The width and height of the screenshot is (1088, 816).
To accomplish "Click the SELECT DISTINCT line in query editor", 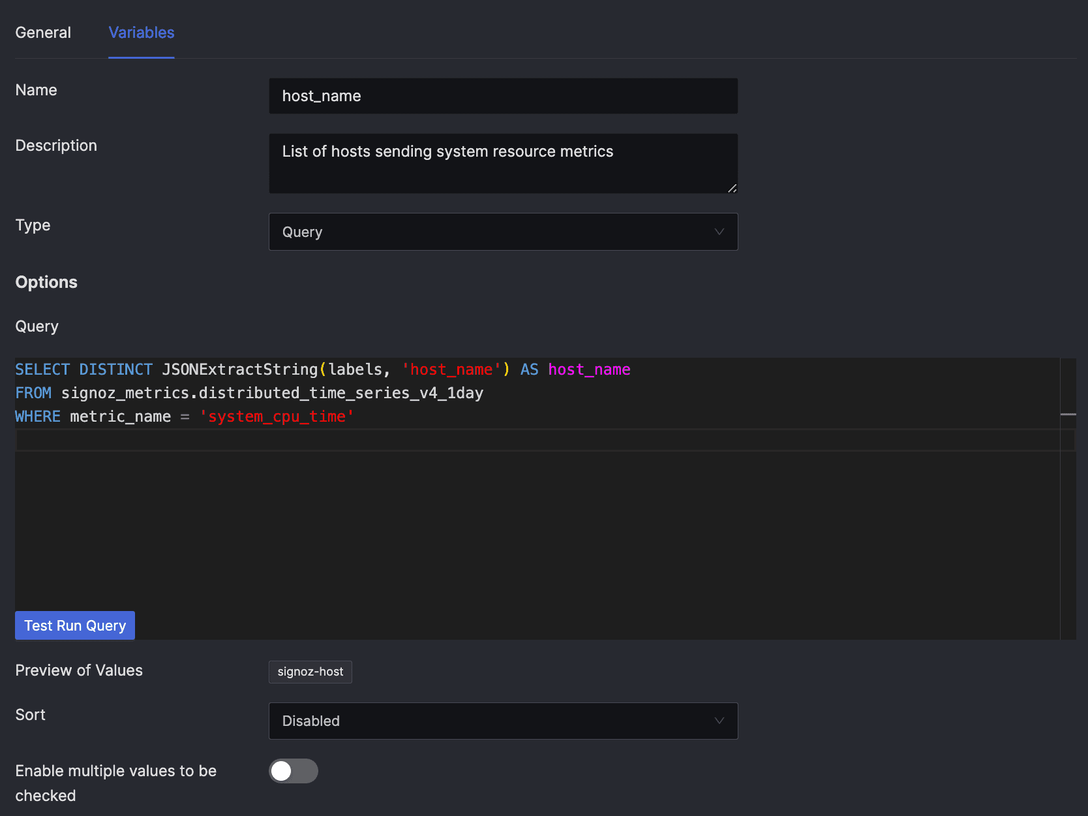I will (323, 369).
